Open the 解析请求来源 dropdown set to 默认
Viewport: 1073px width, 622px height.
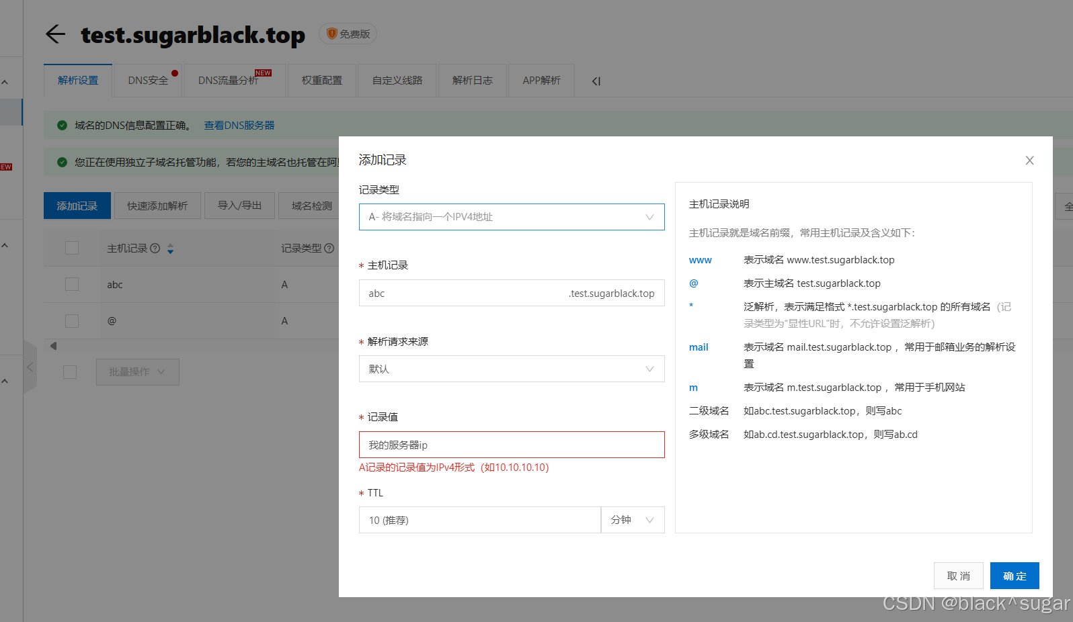pyautogui.click(x=512, y=369)
